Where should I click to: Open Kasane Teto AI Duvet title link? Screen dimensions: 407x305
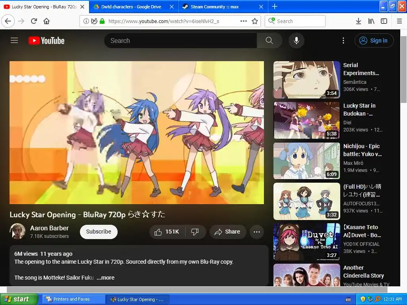pyautogui.click(x=362, y=231)
